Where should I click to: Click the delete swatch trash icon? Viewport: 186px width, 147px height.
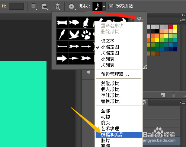click(x=173, y=95)
